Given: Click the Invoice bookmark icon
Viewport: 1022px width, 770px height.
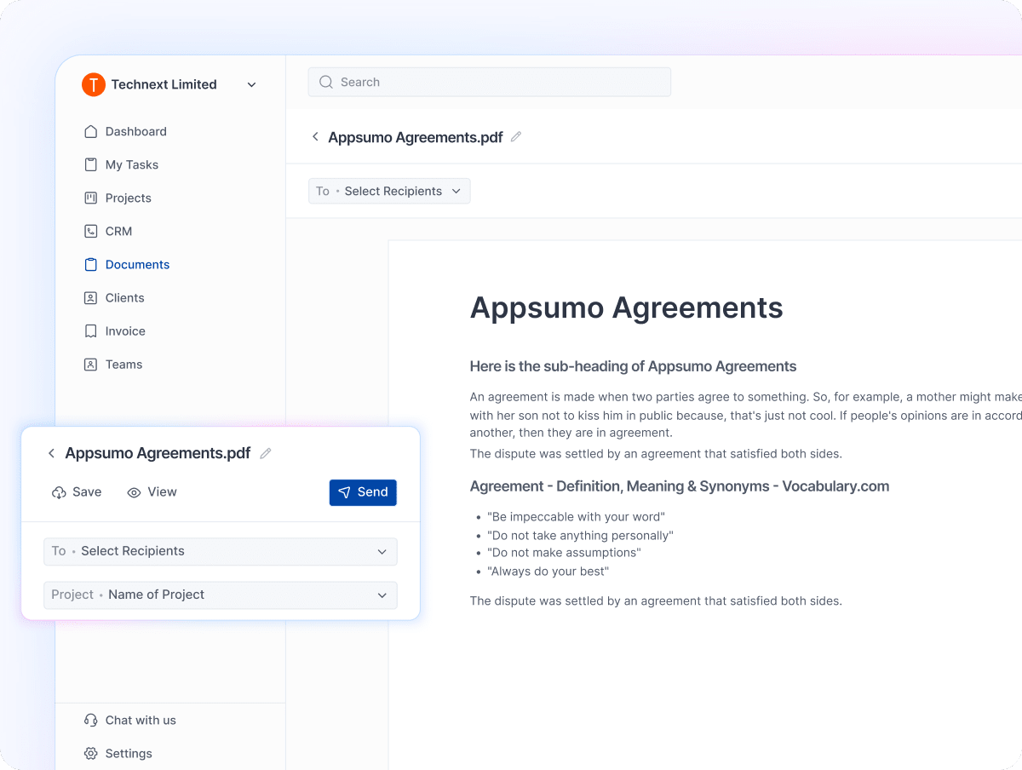Looking at the screenshot, I should (x=91, y=330).
